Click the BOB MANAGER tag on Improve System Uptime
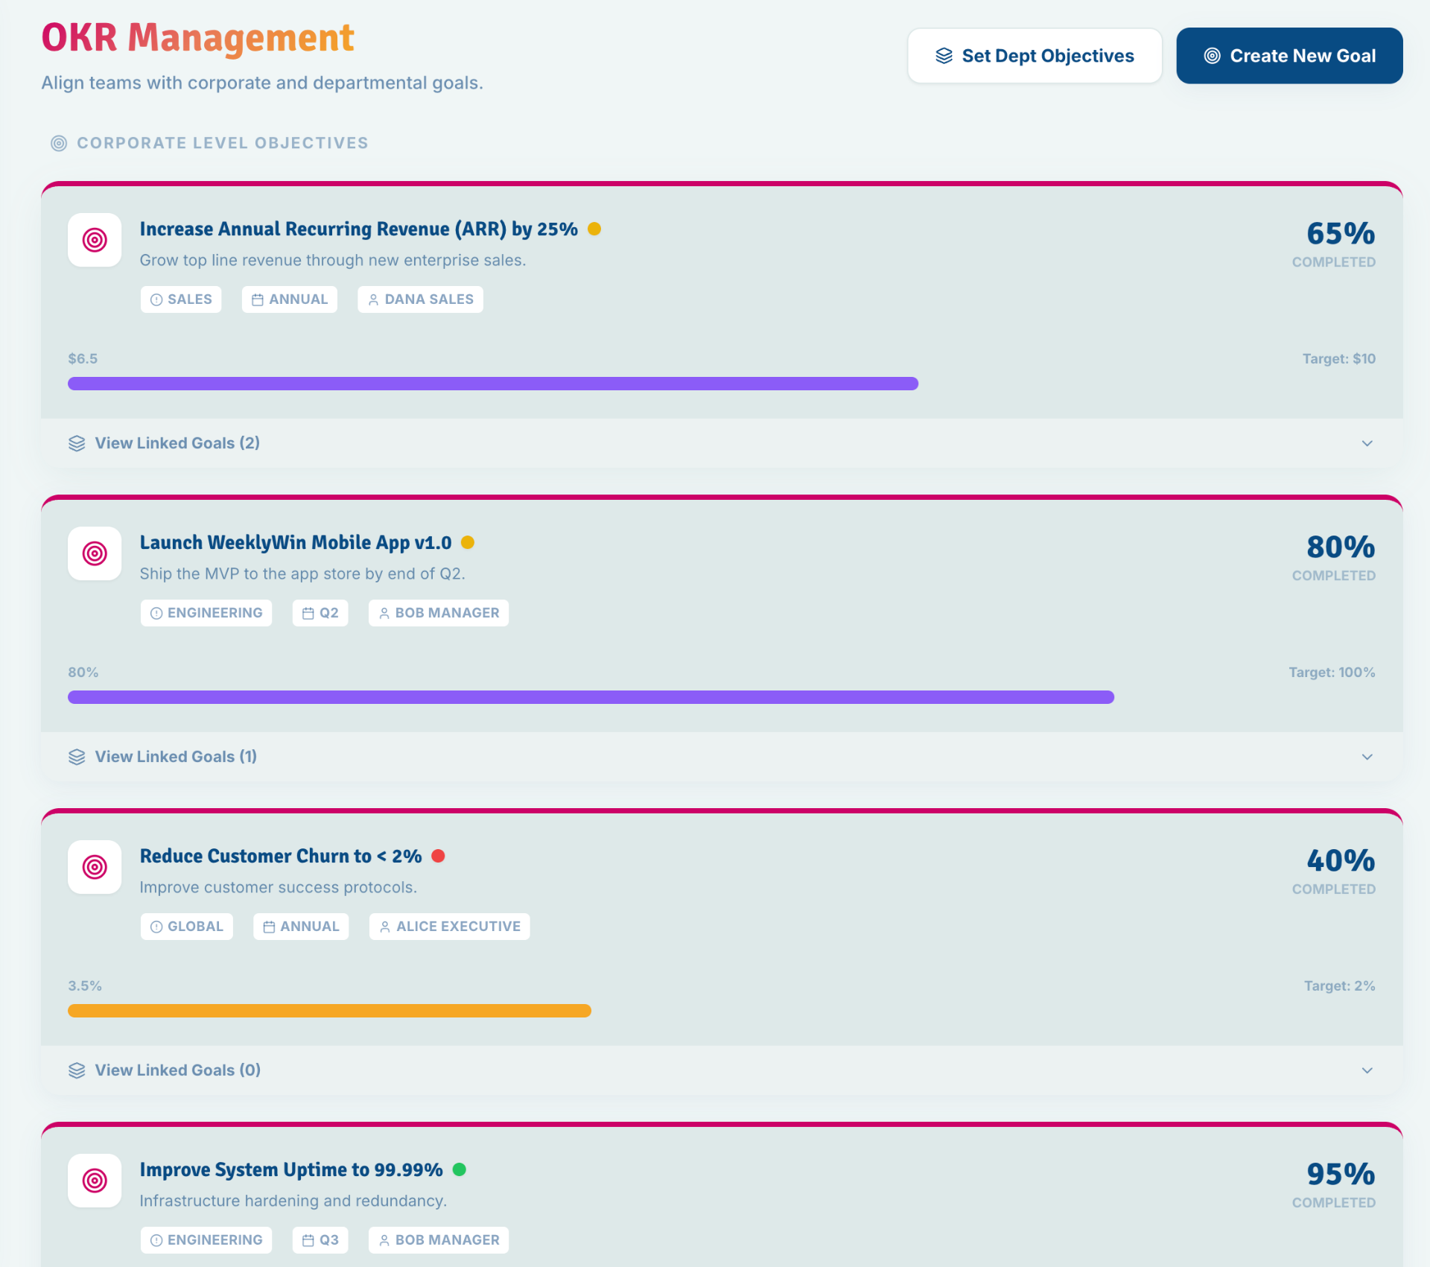 (x=439, y=1240)
